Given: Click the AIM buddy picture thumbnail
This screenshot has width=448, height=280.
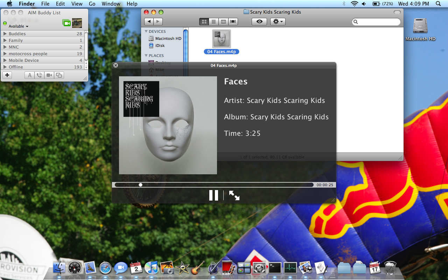Looking at the screenshot, I should tap(77, 23).
